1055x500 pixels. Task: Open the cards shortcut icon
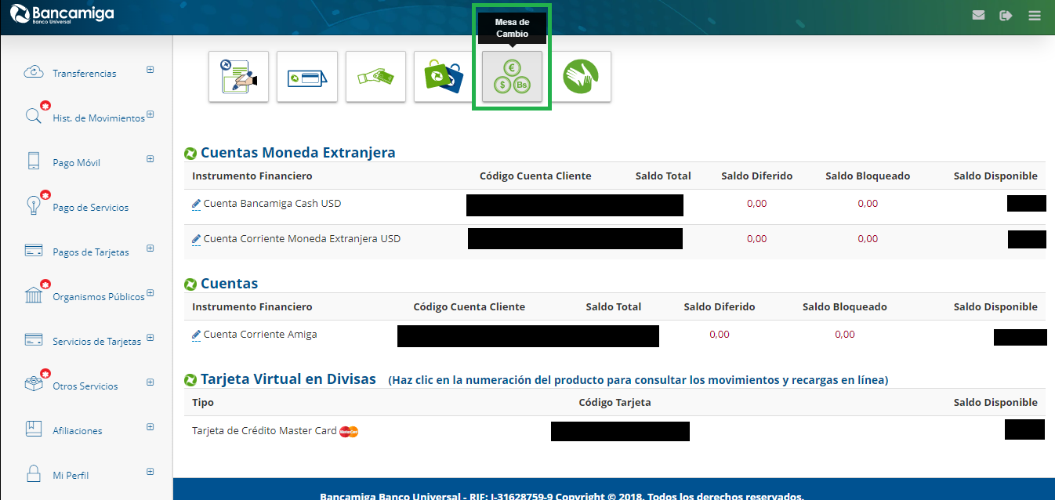307,77
